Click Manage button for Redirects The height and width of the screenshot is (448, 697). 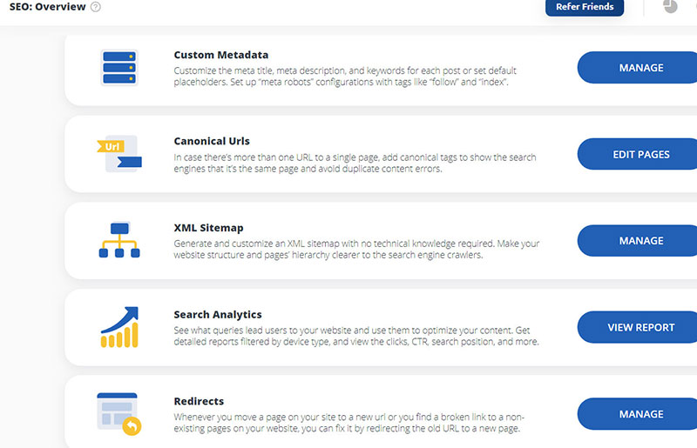(x=640, y=414)
